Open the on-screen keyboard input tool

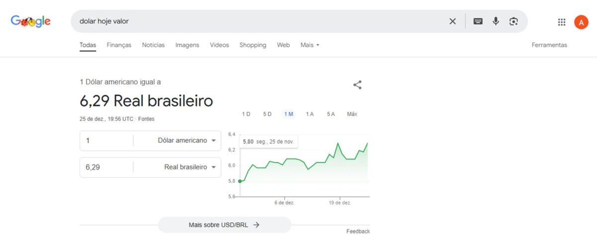click(x=478, y=21)
